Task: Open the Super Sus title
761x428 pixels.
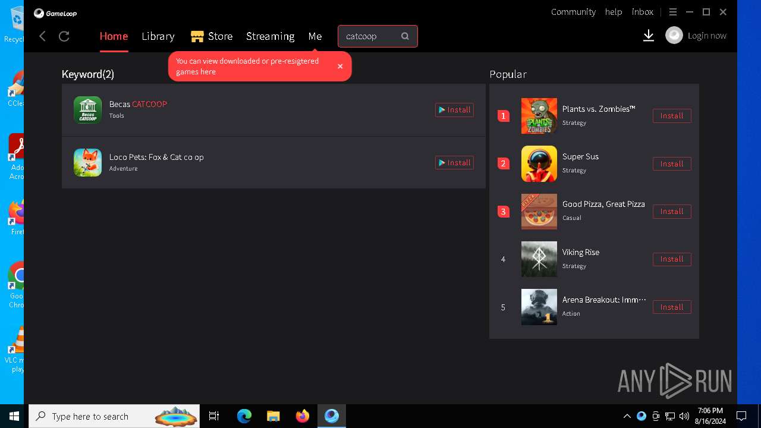Action: click(x=580, y=156)
